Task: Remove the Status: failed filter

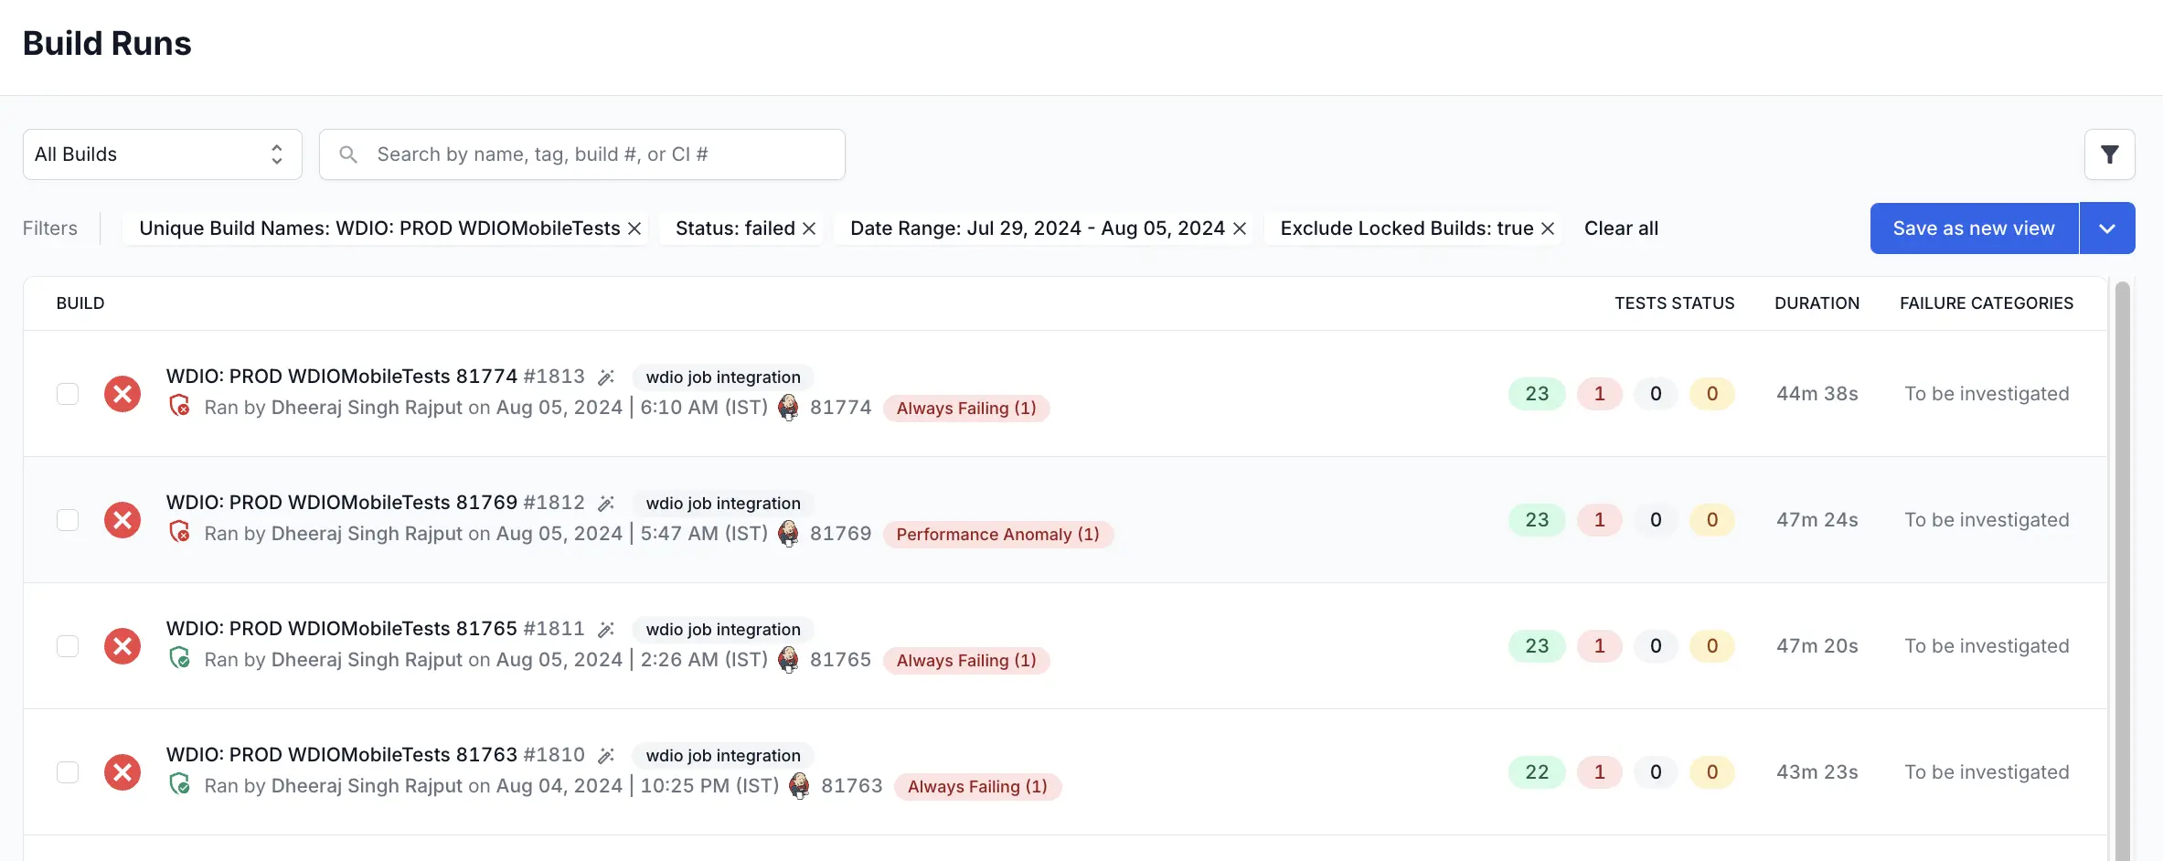Action: pyautogui.click(x=809, y=229)
